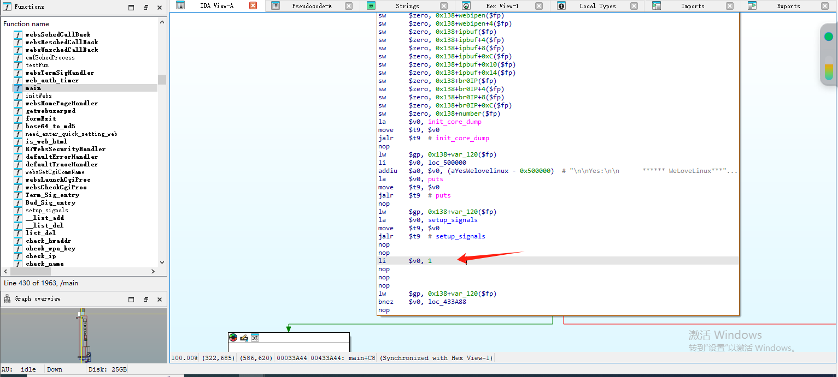This screenshot has height=377, width=838.
Task: Click the function icon beside websSchedCallBack
Action: click(18, 34)
